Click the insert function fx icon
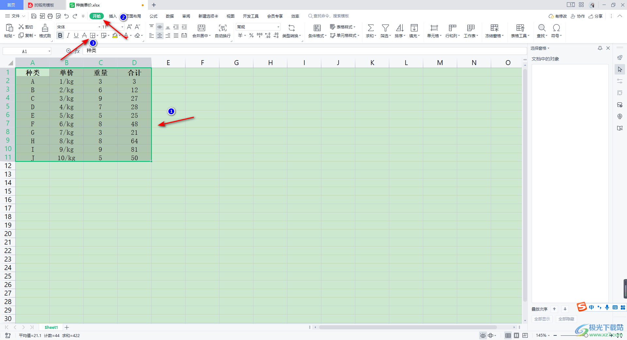The height and width of the screenshot is (340, 627). click(x=77, y=51)
